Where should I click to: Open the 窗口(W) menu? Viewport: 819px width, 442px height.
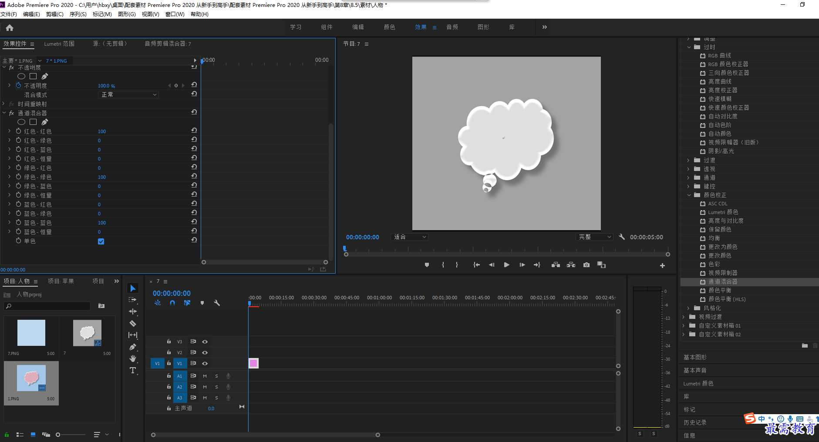(175, 14)
